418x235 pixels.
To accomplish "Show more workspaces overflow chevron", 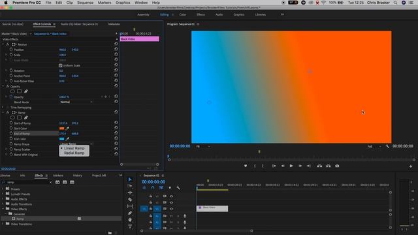I will [282, 14].
